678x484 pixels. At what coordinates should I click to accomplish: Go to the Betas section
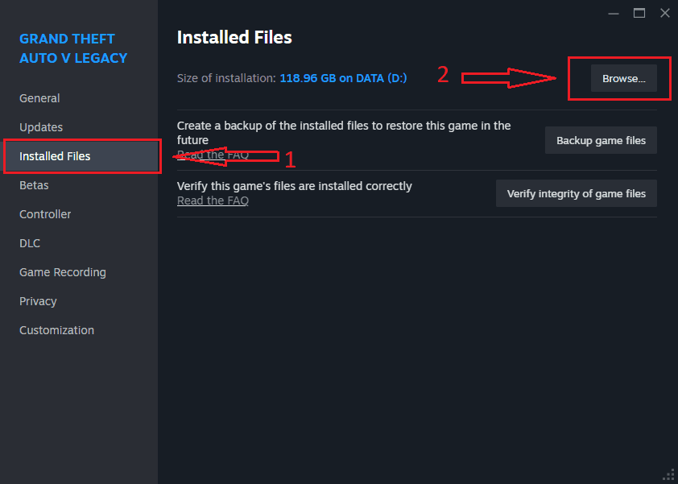pyautogui.click(x=34, y=185)
